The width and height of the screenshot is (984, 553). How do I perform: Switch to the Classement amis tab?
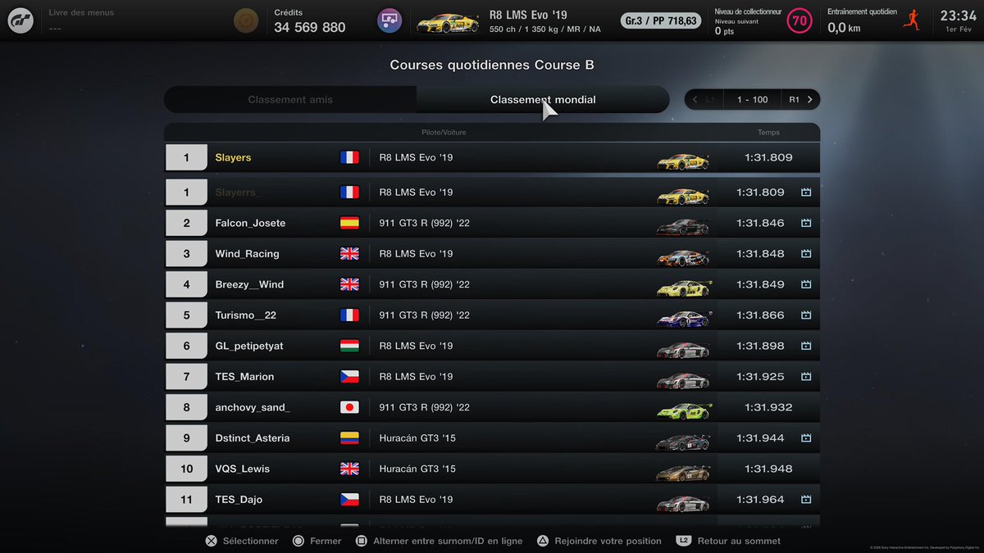coord(290,100)
